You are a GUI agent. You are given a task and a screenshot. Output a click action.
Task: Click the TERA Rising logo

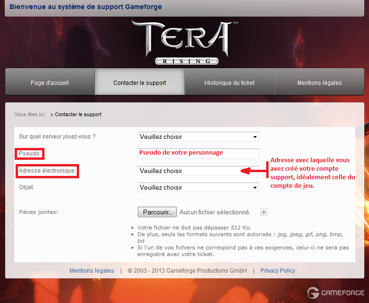pyautogui.click(x=185, y=42)
